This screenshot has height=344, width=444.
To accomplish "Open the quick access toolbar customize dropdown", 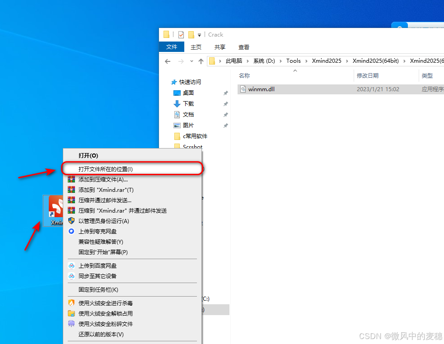I will click(x=199, y=35).
